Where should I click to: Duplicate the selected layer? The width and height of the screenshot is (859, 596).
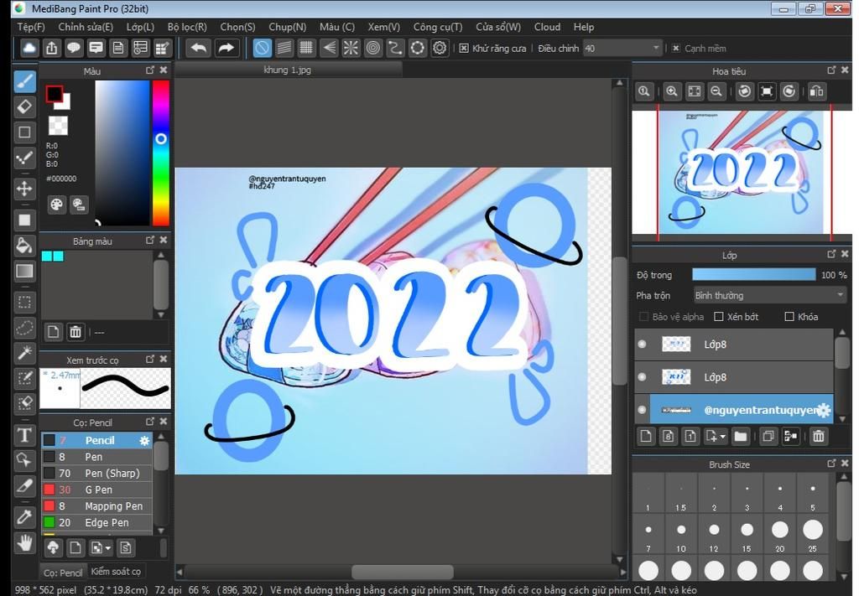768,436
